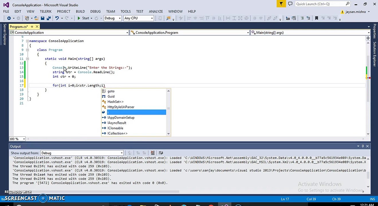Click the Start Without Debugging refresh icon

[x=97, y=18]
